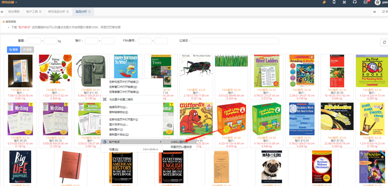Open the Hand, Hand, Fingers, Thumb thumbnail
This screenshot has width=388, height=186.
372,119
